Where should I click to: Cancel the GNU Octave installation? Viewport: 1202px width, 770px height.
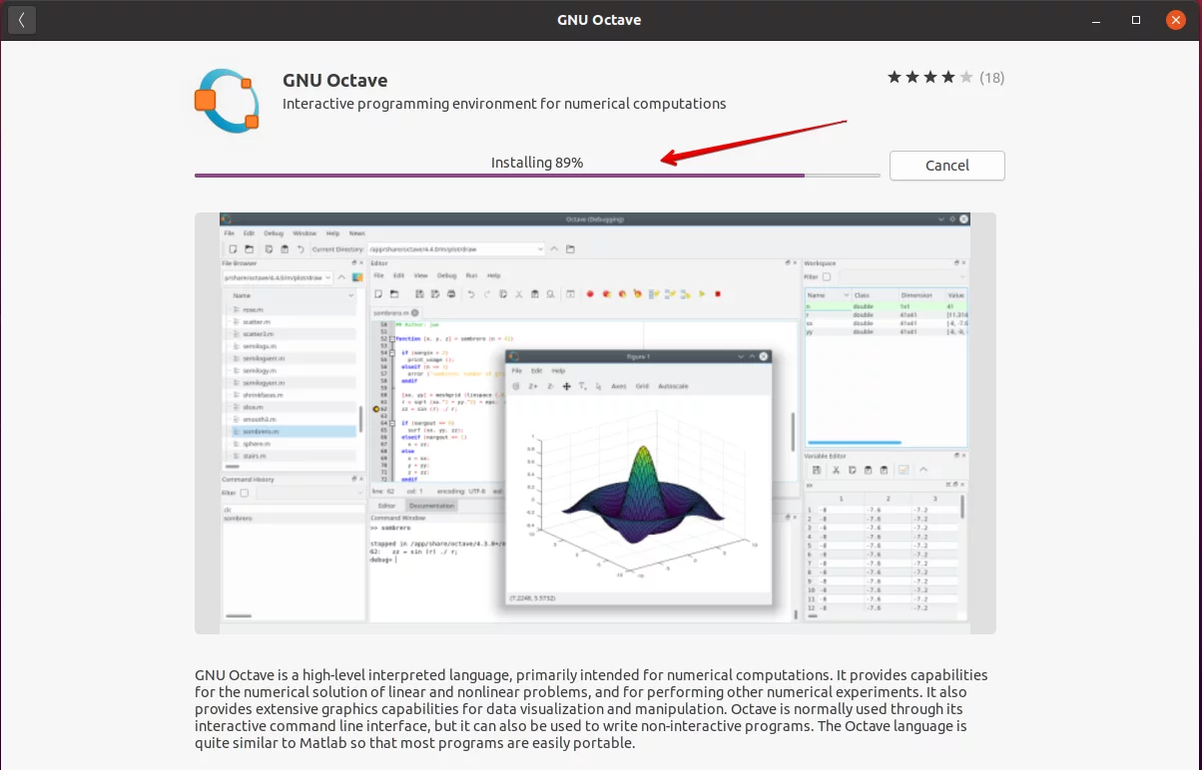coord(946,166)
